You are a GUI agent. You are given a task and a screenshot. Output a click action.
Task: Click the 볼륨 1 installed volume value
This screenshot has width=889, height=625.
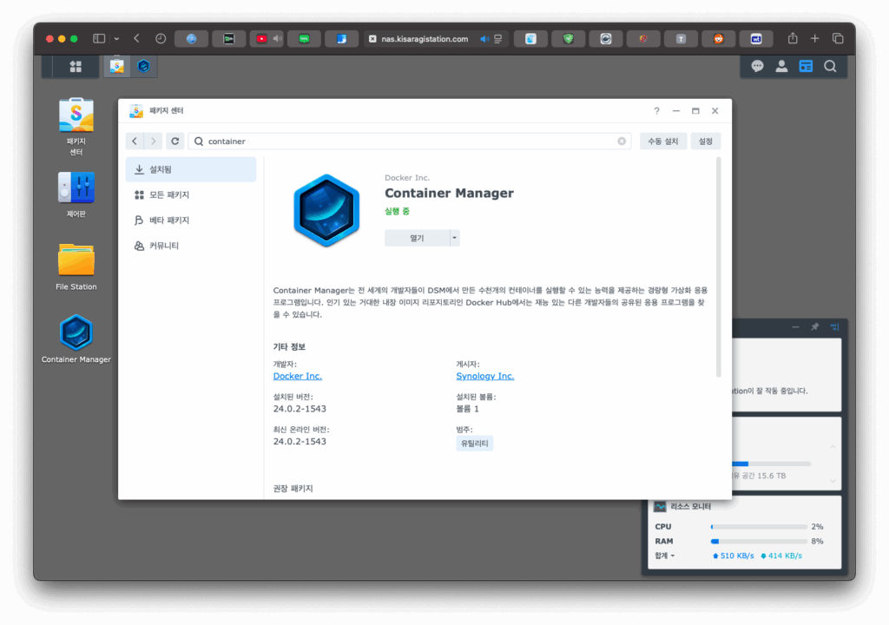pyautogui.click(x=468, y=409)
